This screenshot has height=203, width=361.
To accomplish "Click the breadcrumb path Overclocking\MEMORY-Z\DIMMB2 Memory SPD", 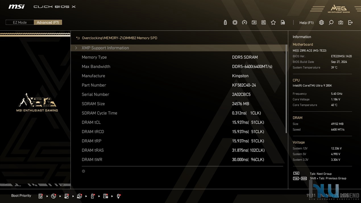I will click(119, 38).
